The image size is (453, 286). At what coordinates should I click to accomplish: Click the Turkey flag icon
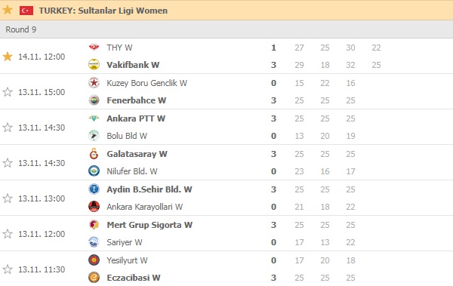26,11
